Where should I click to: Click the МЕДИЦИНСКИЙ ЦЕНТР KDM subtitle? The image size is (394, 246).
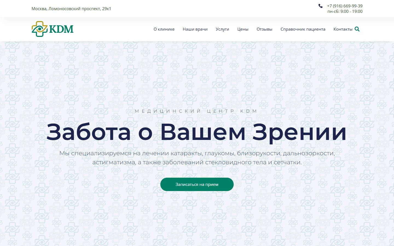coord(197,111)
